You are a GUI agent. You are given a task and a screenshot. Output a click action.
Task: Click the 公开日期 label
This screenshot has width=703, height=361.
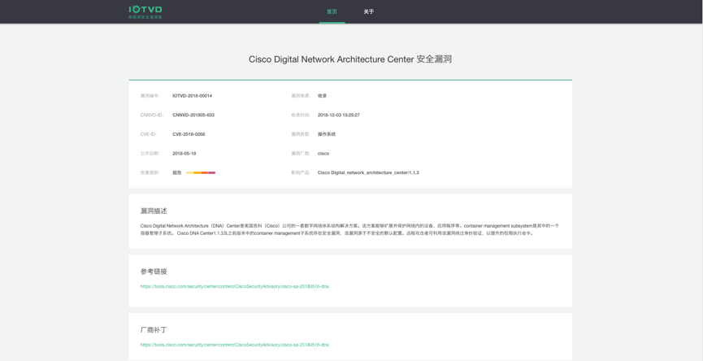click(150, 154)
